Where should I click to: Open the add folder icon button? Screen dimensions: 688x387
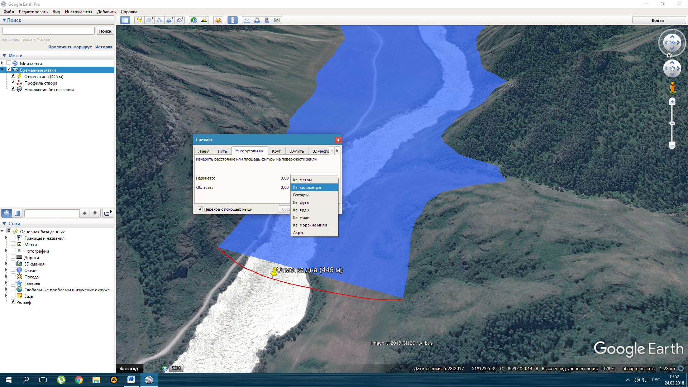coord(108,213)
